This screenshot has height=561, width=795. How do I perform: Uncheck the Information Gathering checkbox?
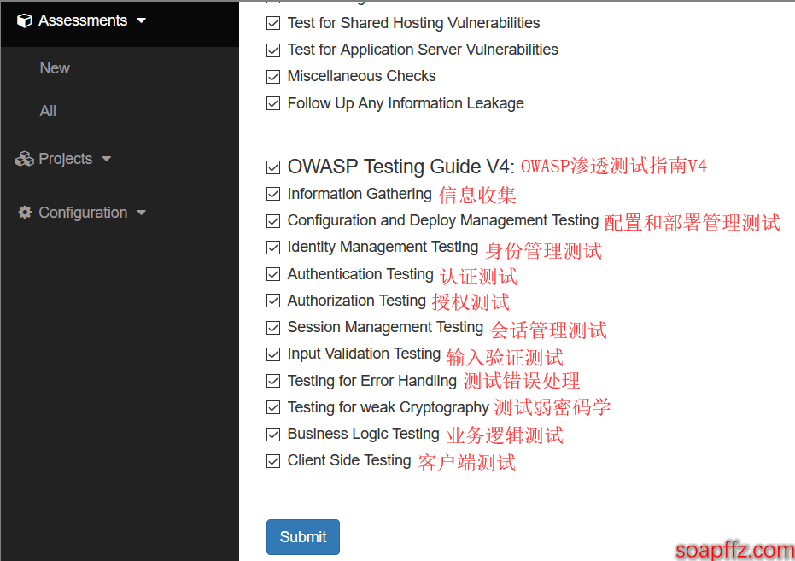[273, 194]
